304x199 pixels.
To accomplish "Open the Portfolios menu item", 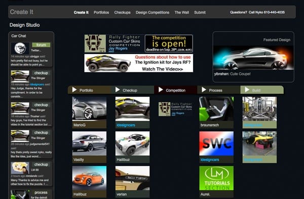I will (101, 12).
